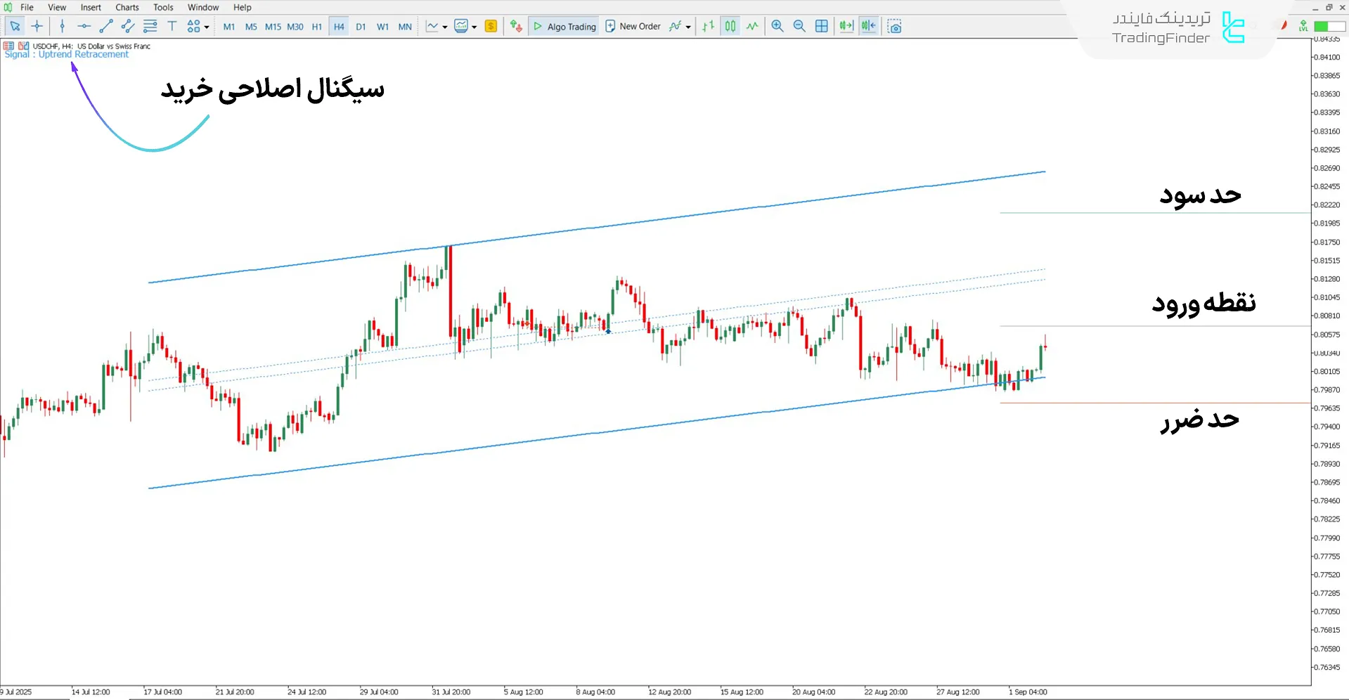Open the Charts menu
The height and width of the screenshot is (700, 1349).
click(x=127, y=8)
